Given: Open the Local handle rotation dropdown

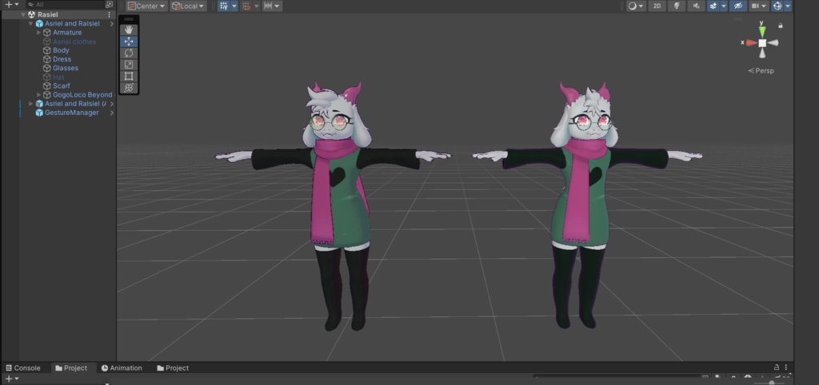Looking at the screenshot, I should click(x=188, y=6).
